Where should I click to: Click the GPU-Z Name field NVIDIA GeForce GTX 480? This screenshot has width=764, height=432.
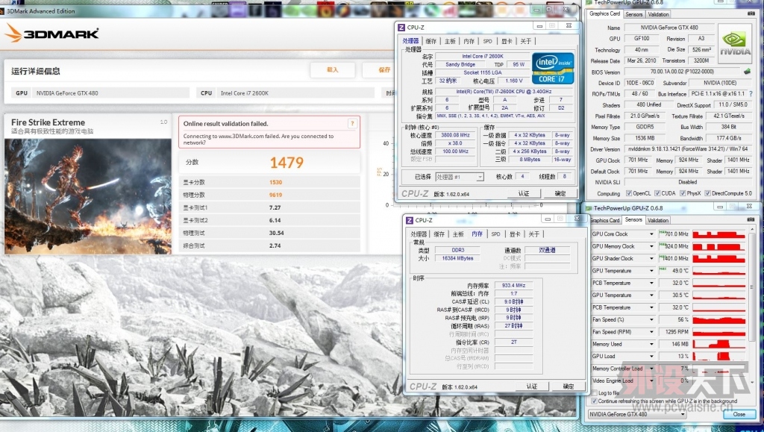coord(669,28)
